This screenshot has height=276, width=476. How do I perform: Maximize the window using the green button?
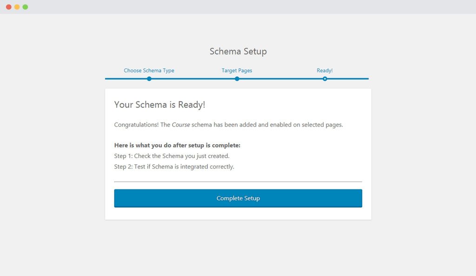[x=25, y=7]
